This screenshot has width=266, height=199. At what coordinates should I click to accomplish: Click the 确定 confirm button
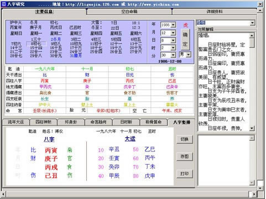(185, 39)
